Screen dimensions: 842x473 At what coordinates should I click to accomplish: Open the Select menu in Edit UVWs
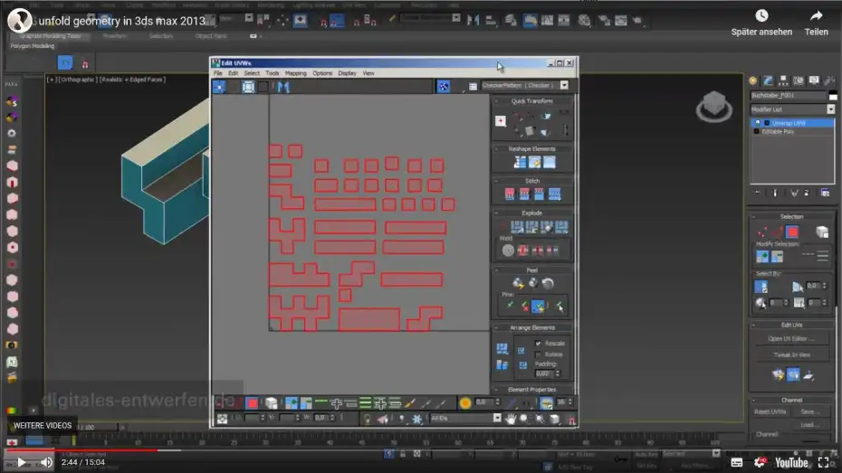(x=252, y=73)
